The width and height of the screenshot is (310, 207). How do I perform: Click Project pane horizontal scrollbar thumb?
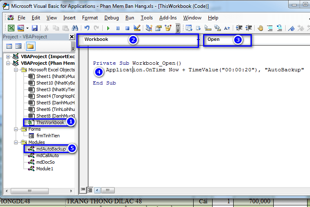30,191
